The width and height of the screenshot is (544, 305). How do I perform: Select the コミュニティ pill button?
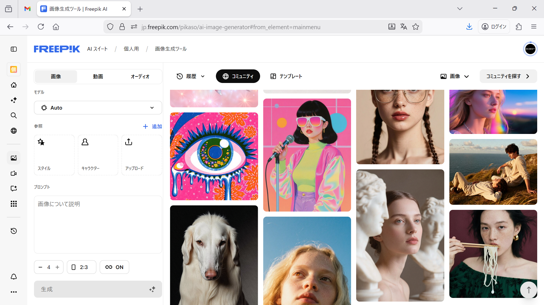coord(238,76)
